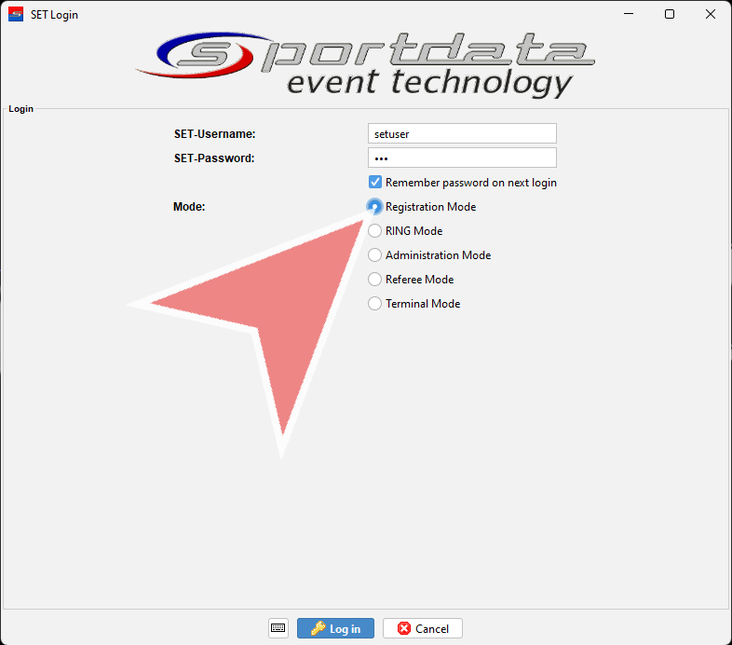Close the SET Login window
Image resolution: width=732 pixels, height=645 pixels.
pos(711,15)
